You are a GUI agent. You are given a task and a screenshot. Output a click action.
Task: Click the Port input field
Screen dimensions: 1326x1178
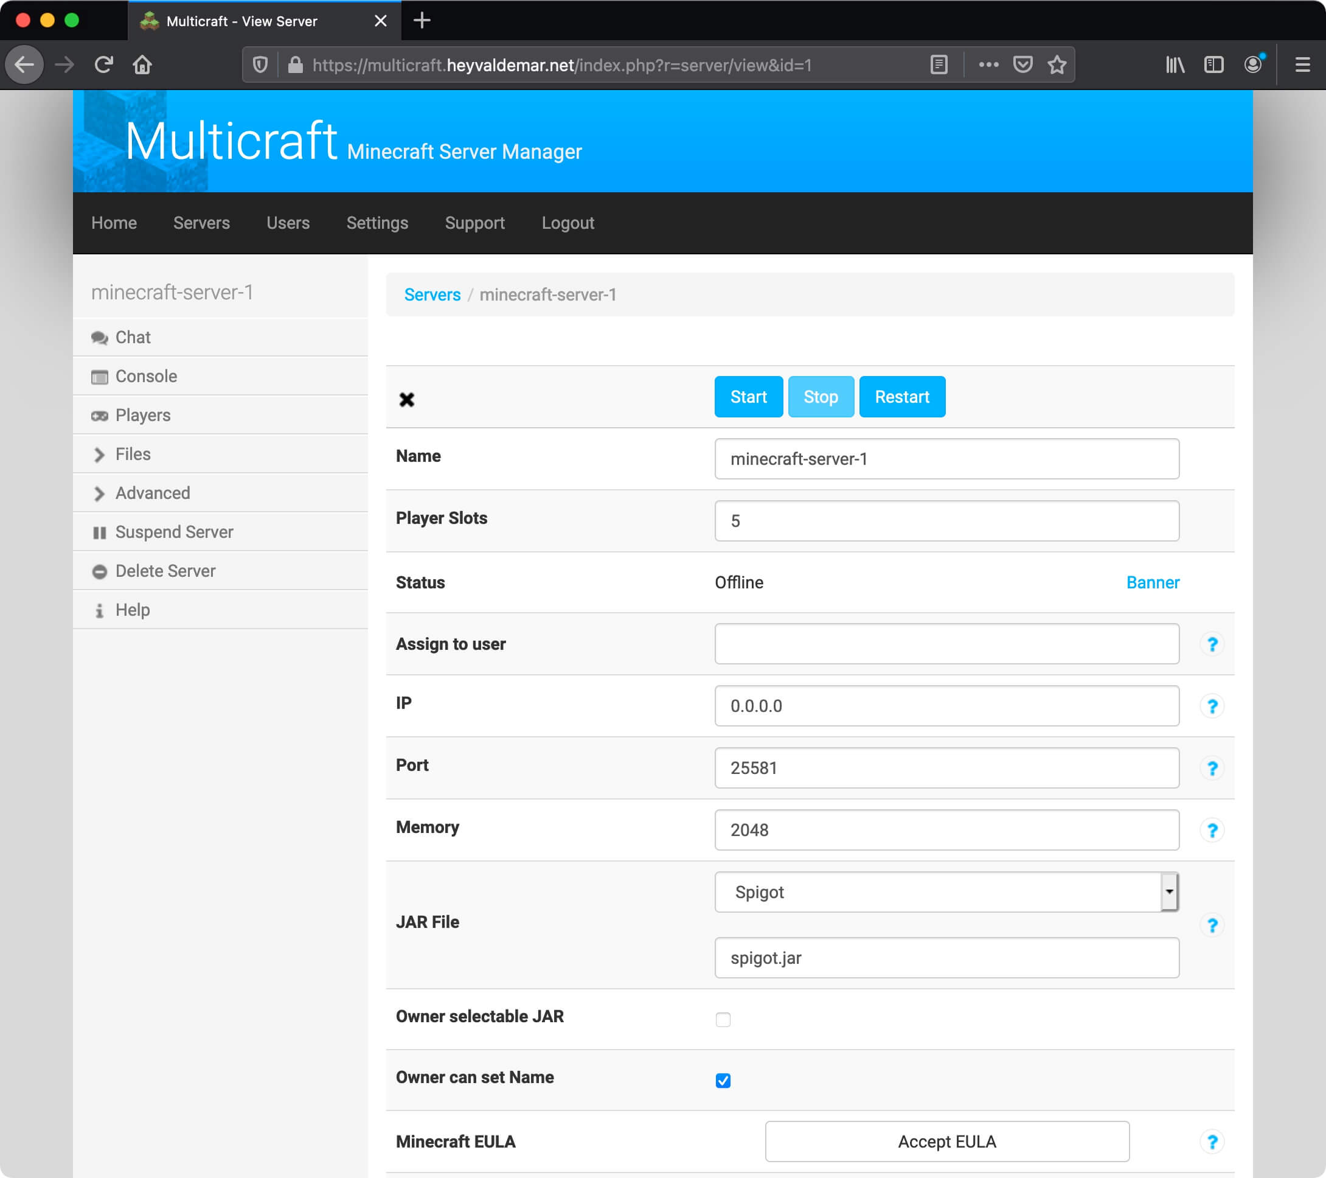tap(946, 768)
